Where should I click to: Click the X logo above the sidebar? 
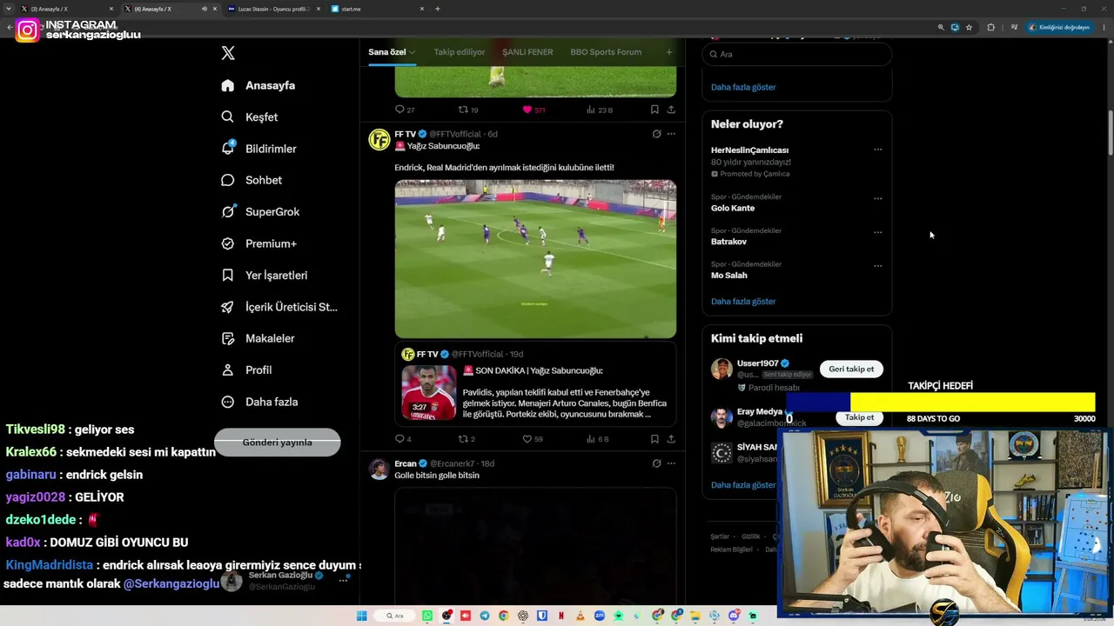pyautogui.click(x=228, y=53)
